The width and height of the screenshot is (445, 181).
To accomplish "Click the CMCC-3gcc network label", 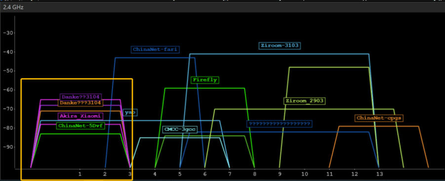I will pyautogui.click(x=180, y=130).
